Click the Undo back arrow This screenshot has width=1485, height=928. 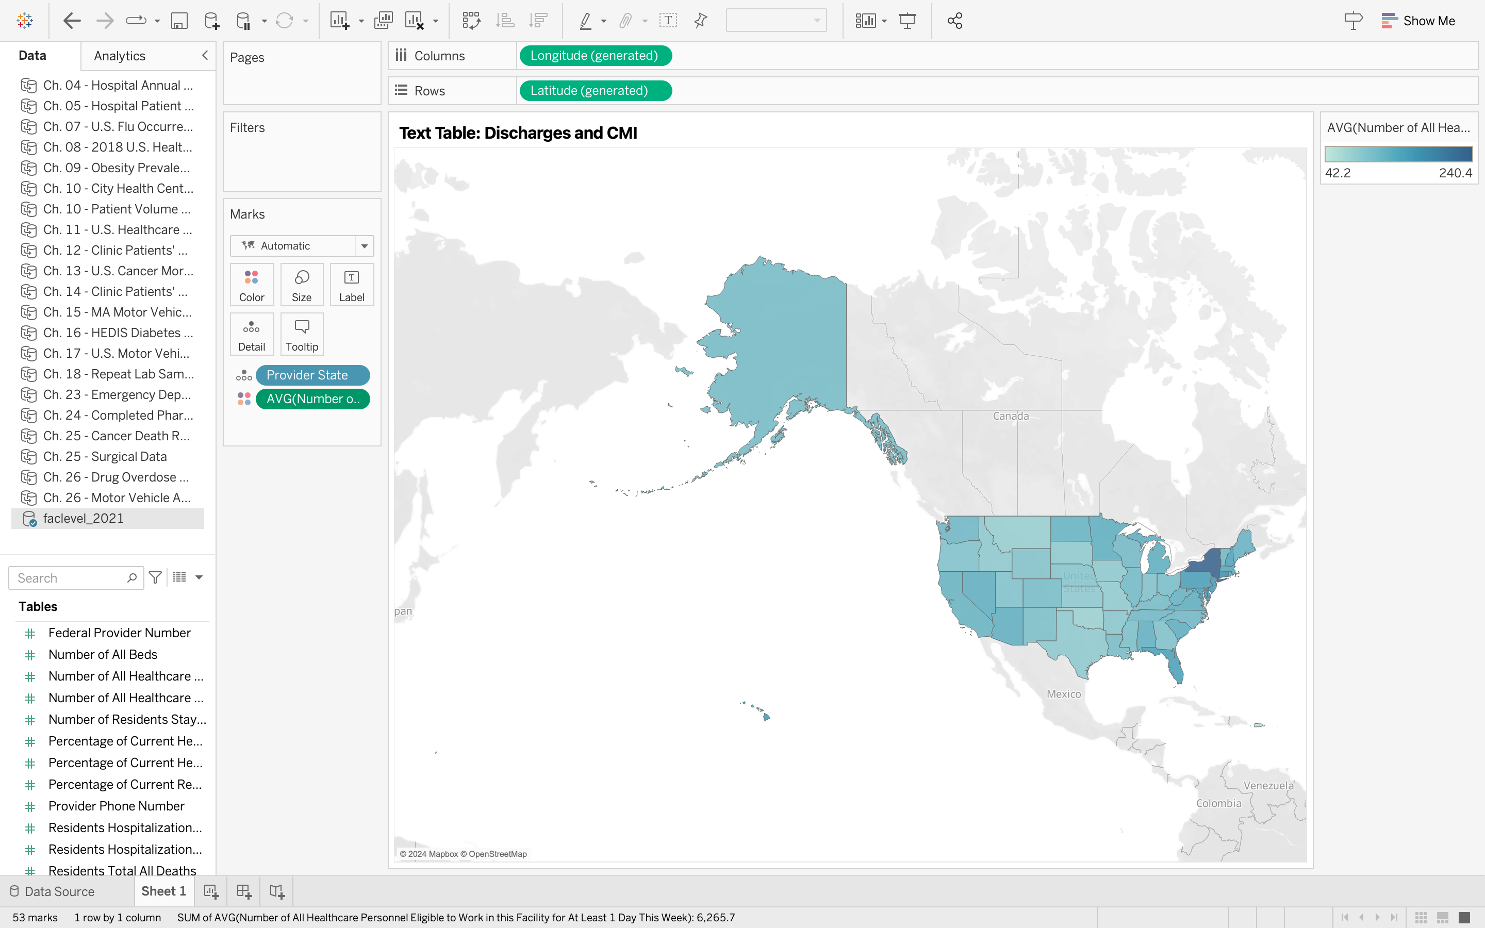point(72,21)
